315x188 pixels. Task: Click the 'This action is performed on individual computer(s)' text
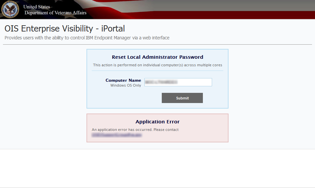tap(157, 65)
